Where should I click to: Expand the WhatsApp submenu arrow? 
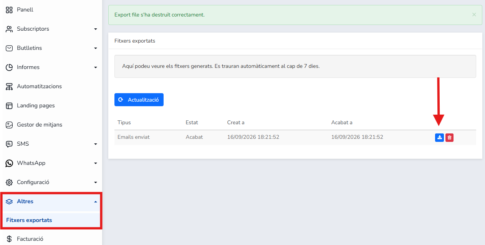96,163
